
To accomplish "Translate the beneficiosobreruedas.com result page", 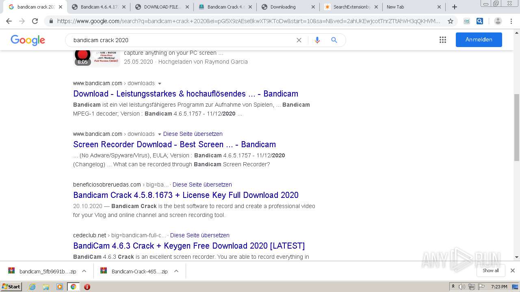I will click(202, 185).
